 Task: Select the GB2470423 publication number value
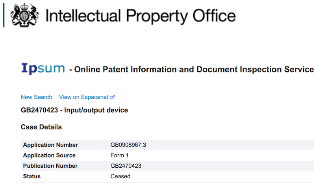(x=126, y=166)
